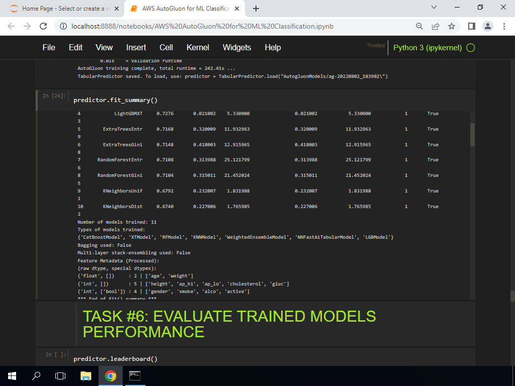Share this page icon

[436, 26]
